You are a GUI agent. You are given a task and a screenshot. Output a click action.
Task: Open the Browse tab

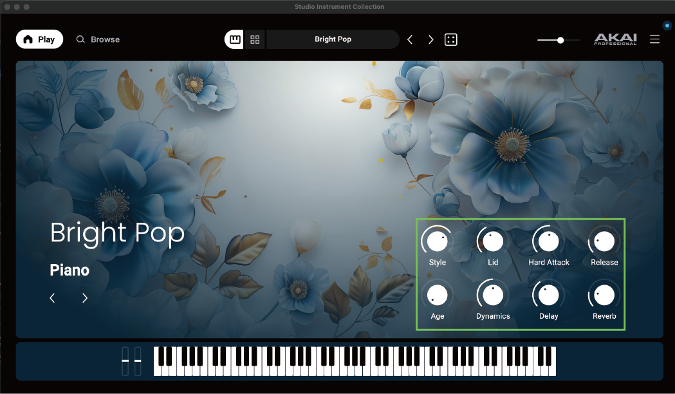point(98,39)
